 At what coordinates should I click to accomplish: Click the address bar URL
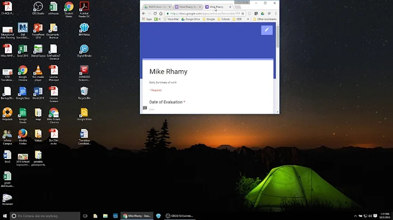(x=205, y=14)
